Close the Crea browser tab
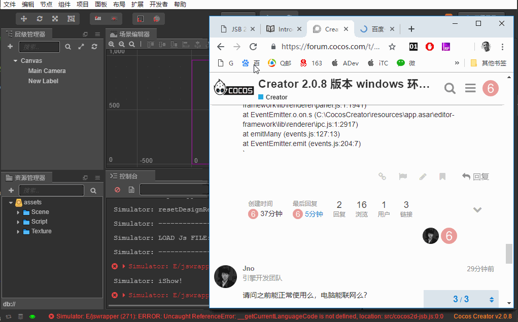Viewport: 518px width, 322px height. pyautogui.click(x=346, y=29)
